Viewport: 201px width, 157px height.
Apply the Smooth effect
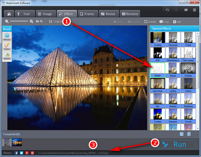point(188,116)
